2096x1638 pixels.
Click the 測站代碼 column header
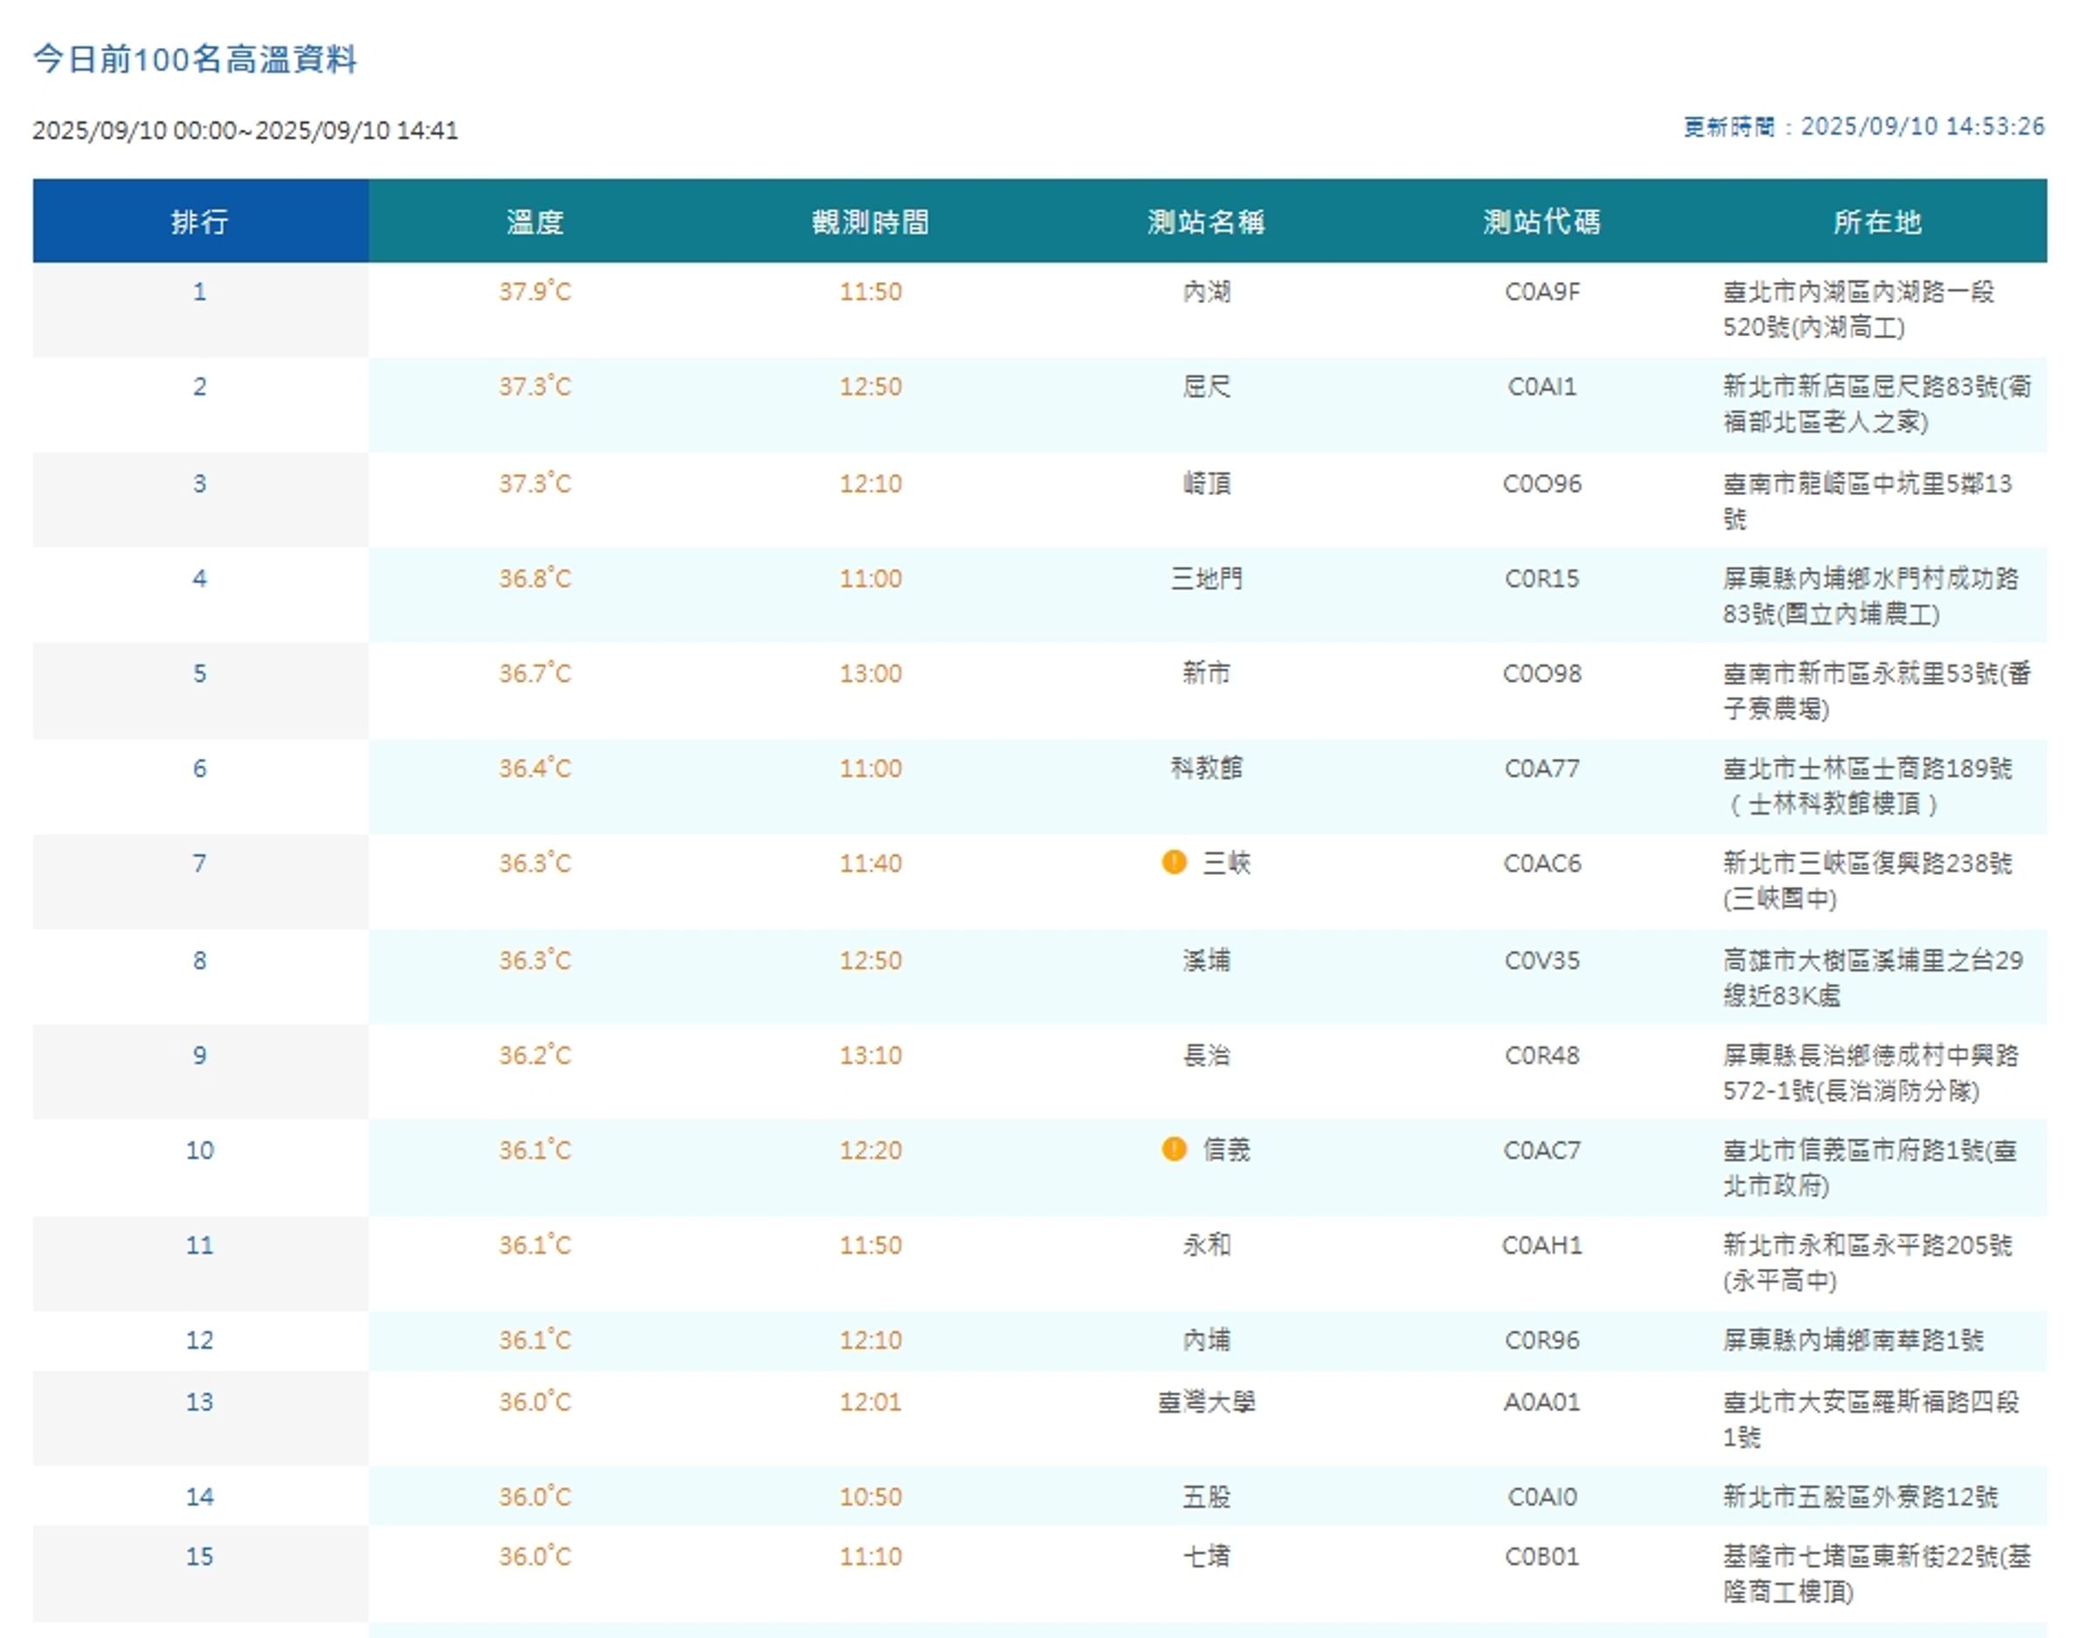pyautogui.click(x=1542, y=221)
